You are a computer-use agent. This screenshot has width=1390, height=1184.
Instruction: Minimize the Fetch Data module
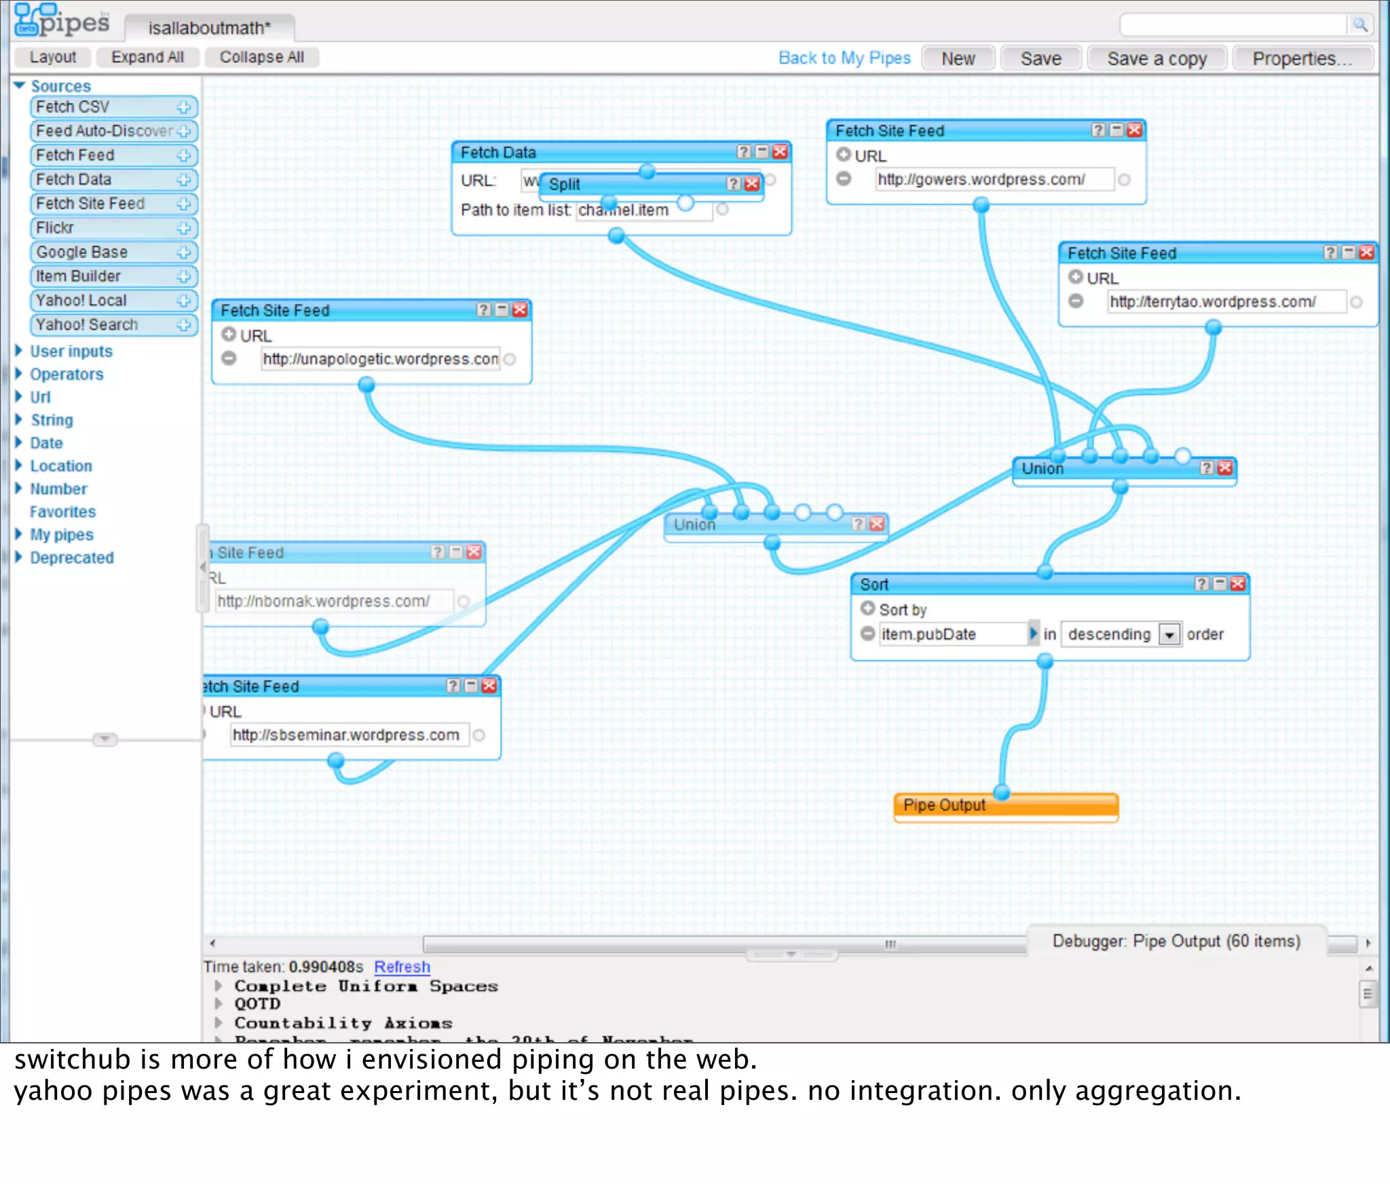pyautogui.click(x=762, y=152)
